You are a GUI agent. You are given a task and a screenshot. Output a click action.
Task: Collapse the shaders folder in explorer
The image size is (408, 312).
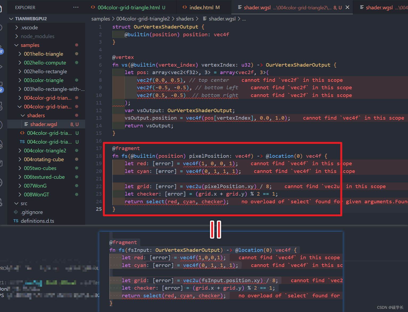46,115
